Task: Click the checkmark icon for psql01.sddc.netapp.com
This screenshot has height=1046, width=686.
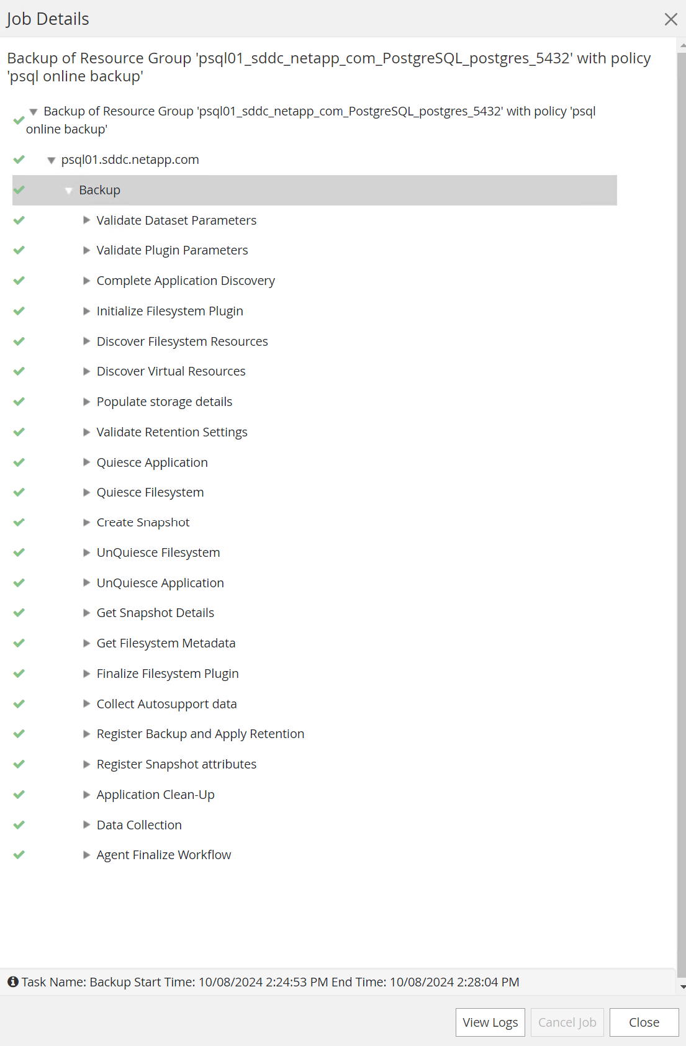Action: coord(19,160)
